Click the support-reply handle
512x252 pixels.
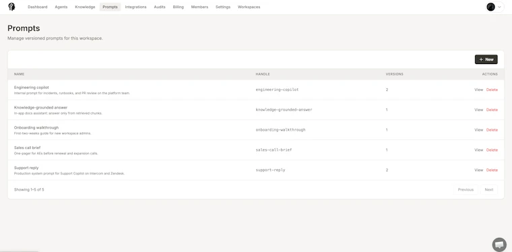[270, 170]
